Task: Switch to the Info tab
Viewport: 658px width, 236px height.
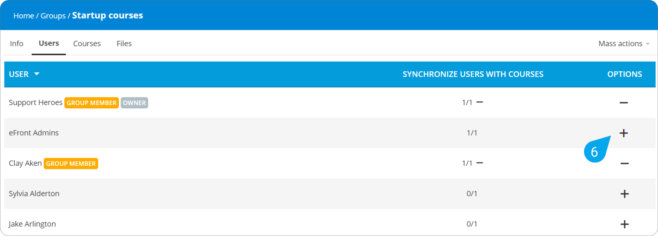Action: [17, 44]
